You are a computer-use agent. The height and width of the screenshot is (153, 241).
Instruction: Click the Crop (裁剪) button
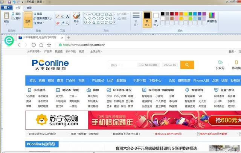pos(40,14)
